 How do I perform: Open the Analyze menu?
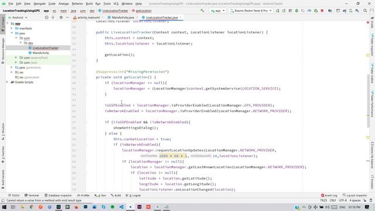pyautogui.click(x=63, y=4)
